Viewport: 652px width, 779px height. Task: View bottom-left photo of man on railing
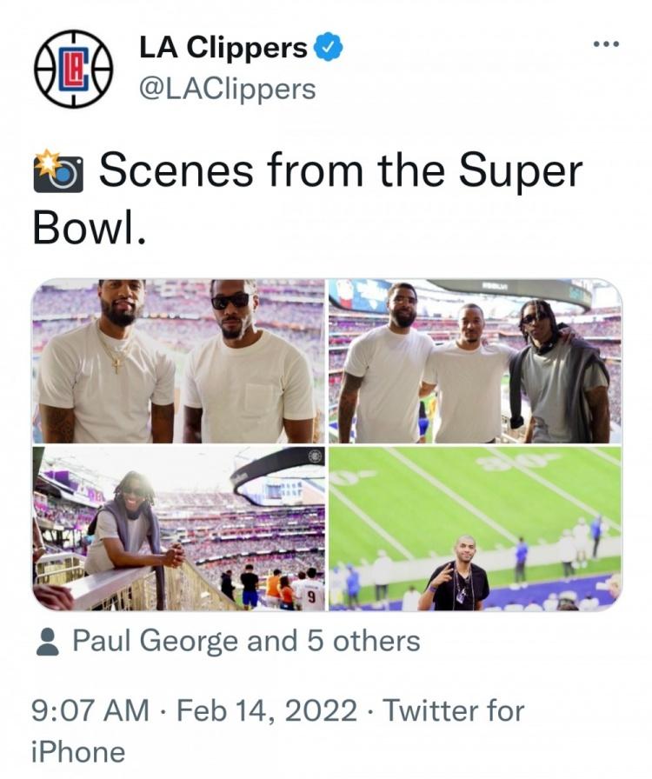coord(178,528)
